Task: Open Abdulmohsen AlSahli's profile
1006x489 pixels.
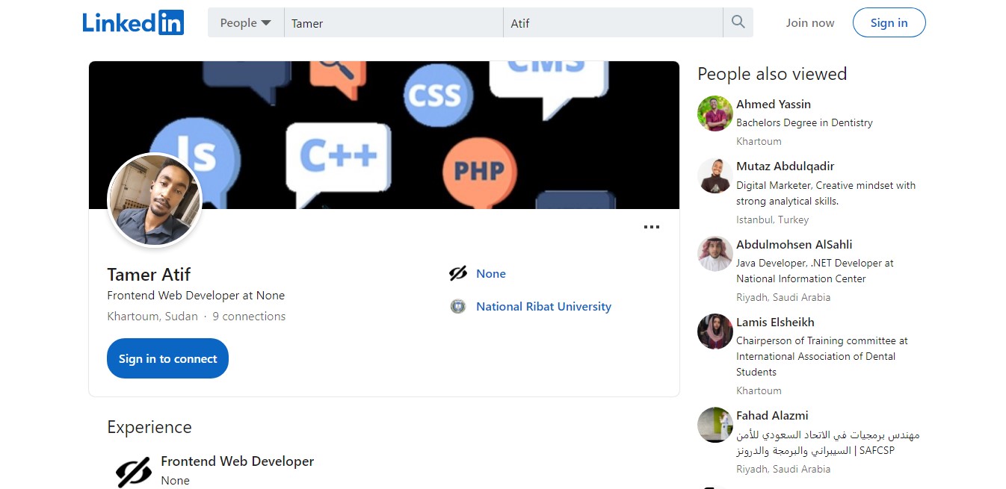Action: 794,244
